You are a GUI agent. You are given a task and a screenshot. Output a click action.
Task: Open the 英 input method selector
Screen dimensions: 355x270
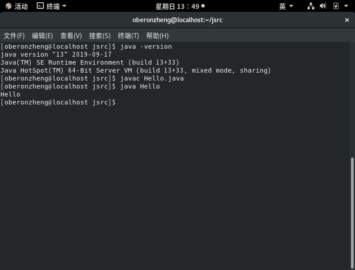[282, 6]
